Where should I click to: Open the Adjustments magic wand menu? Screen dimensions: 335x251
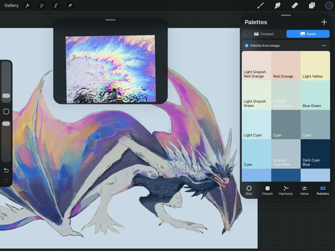[x=42, y=5]
